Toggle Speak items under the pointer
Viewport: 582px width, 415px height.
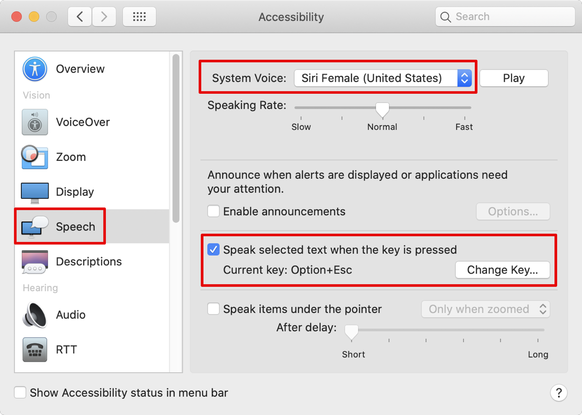(213, 309)
